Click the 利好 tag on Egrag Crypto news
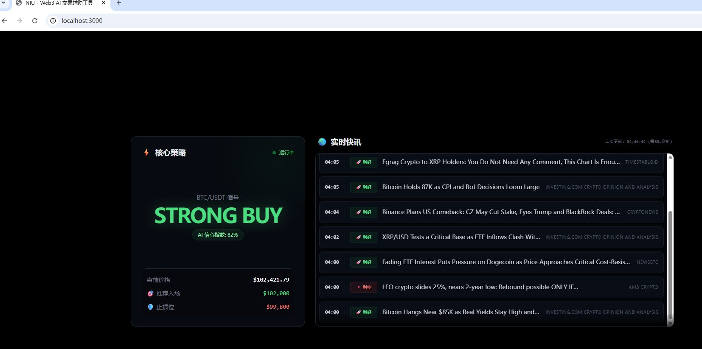This screenshot has width=702, height=349. click(x=364, y=162)
